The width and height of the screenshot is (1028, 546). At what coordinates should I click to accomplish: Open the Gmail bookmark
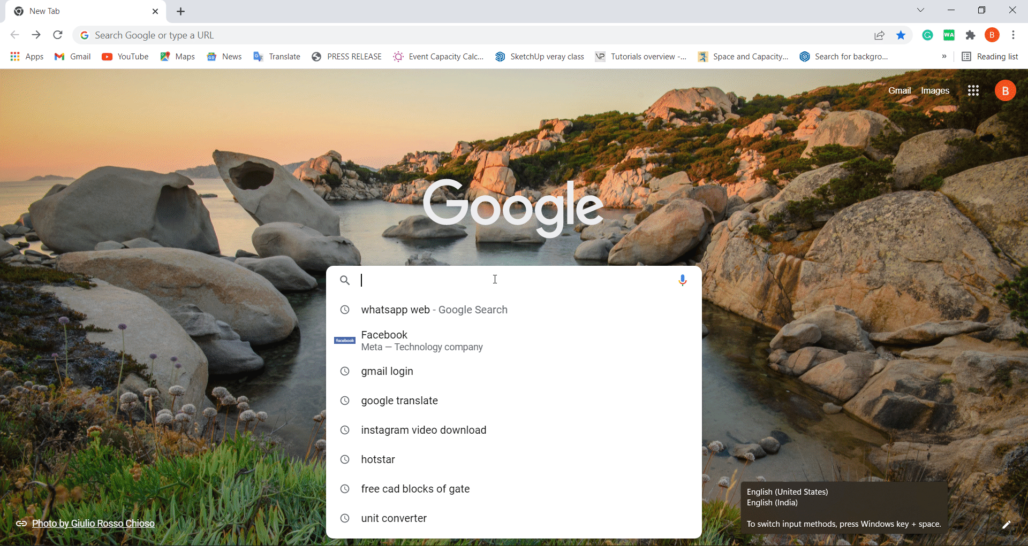pos(73,57)
